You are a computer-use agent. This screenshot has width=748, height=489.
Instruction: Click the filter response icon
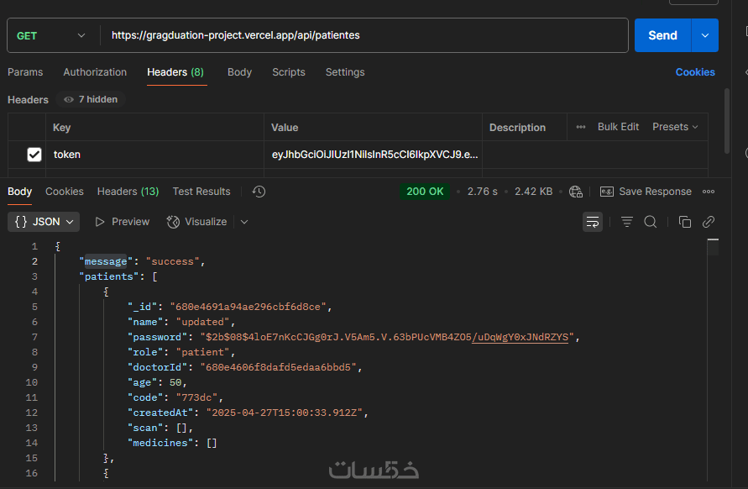627,222
